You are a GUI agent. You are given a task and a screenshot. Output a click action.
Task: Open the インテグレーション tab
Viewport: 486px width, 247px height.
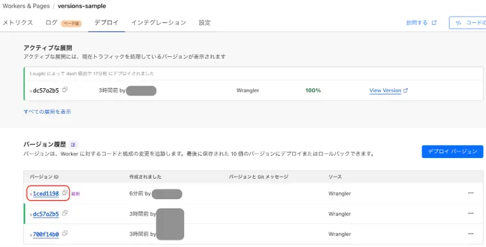159,22
